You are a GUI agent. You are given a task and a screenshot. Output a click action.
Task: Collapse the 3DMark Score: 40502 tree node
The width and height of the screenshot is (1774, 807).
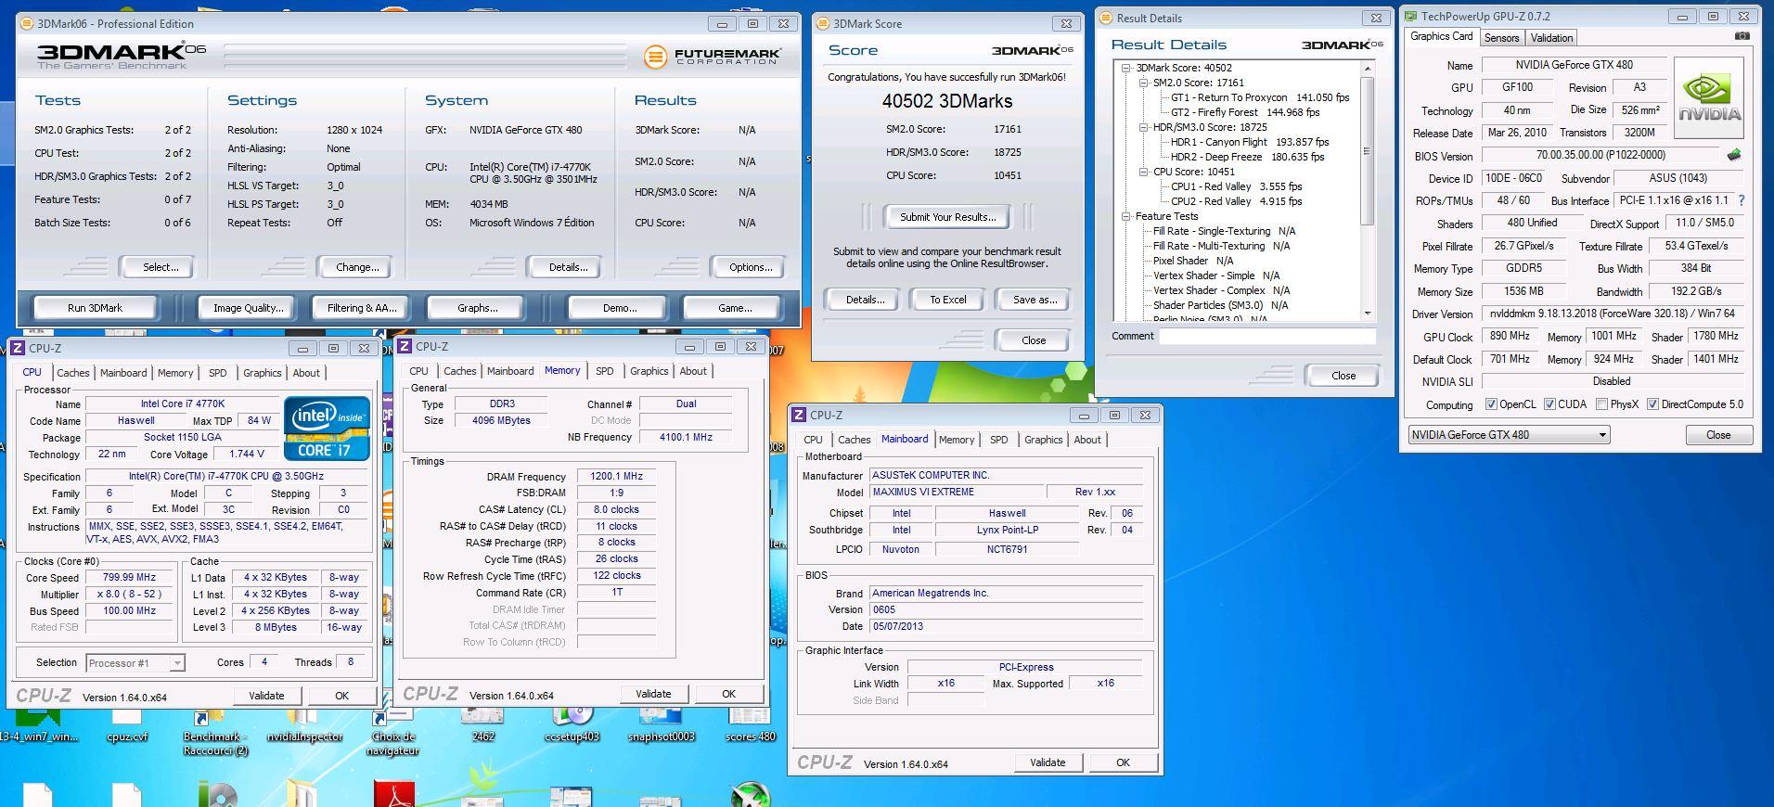(x=1125, y=68)
